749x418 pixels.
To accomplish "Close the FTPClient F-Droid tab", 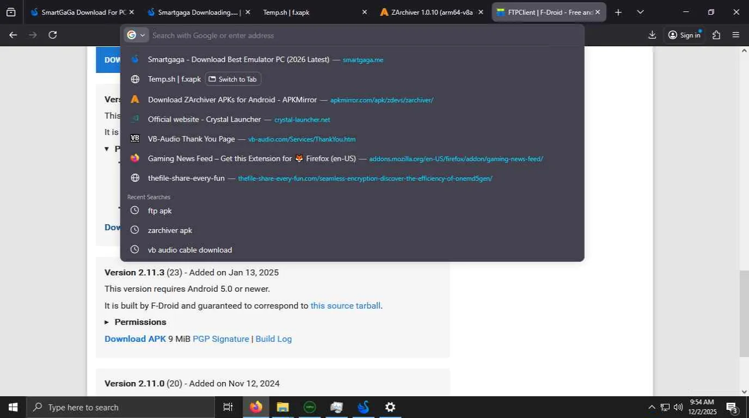I will point(598,12).
